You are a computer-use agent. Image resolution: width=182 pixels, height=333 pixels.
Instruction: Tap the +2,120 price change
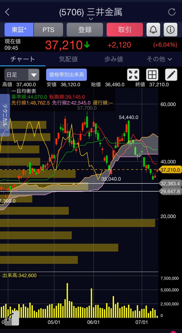coord(119,45)
